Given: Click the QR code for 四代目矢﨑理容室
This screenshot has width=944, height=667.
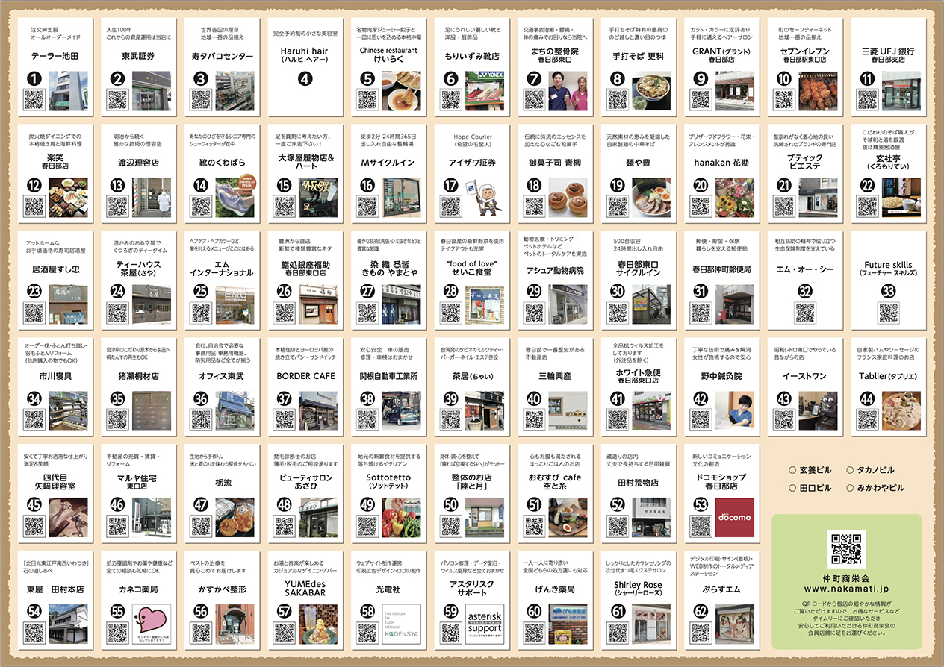Looking at the screenshot, I should click(x=34, y=526).
